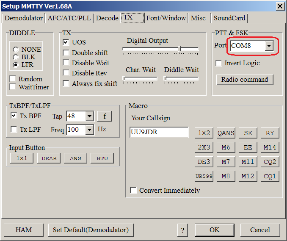Click the M11 macro button

point(248,162)
